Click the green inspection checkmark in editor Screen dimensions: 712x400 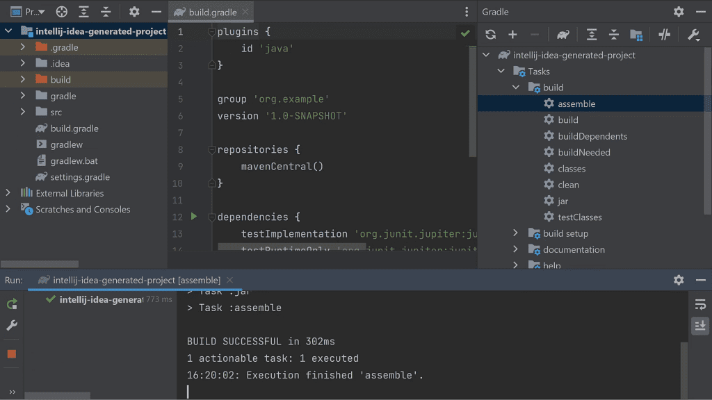(x=464, y=33)
